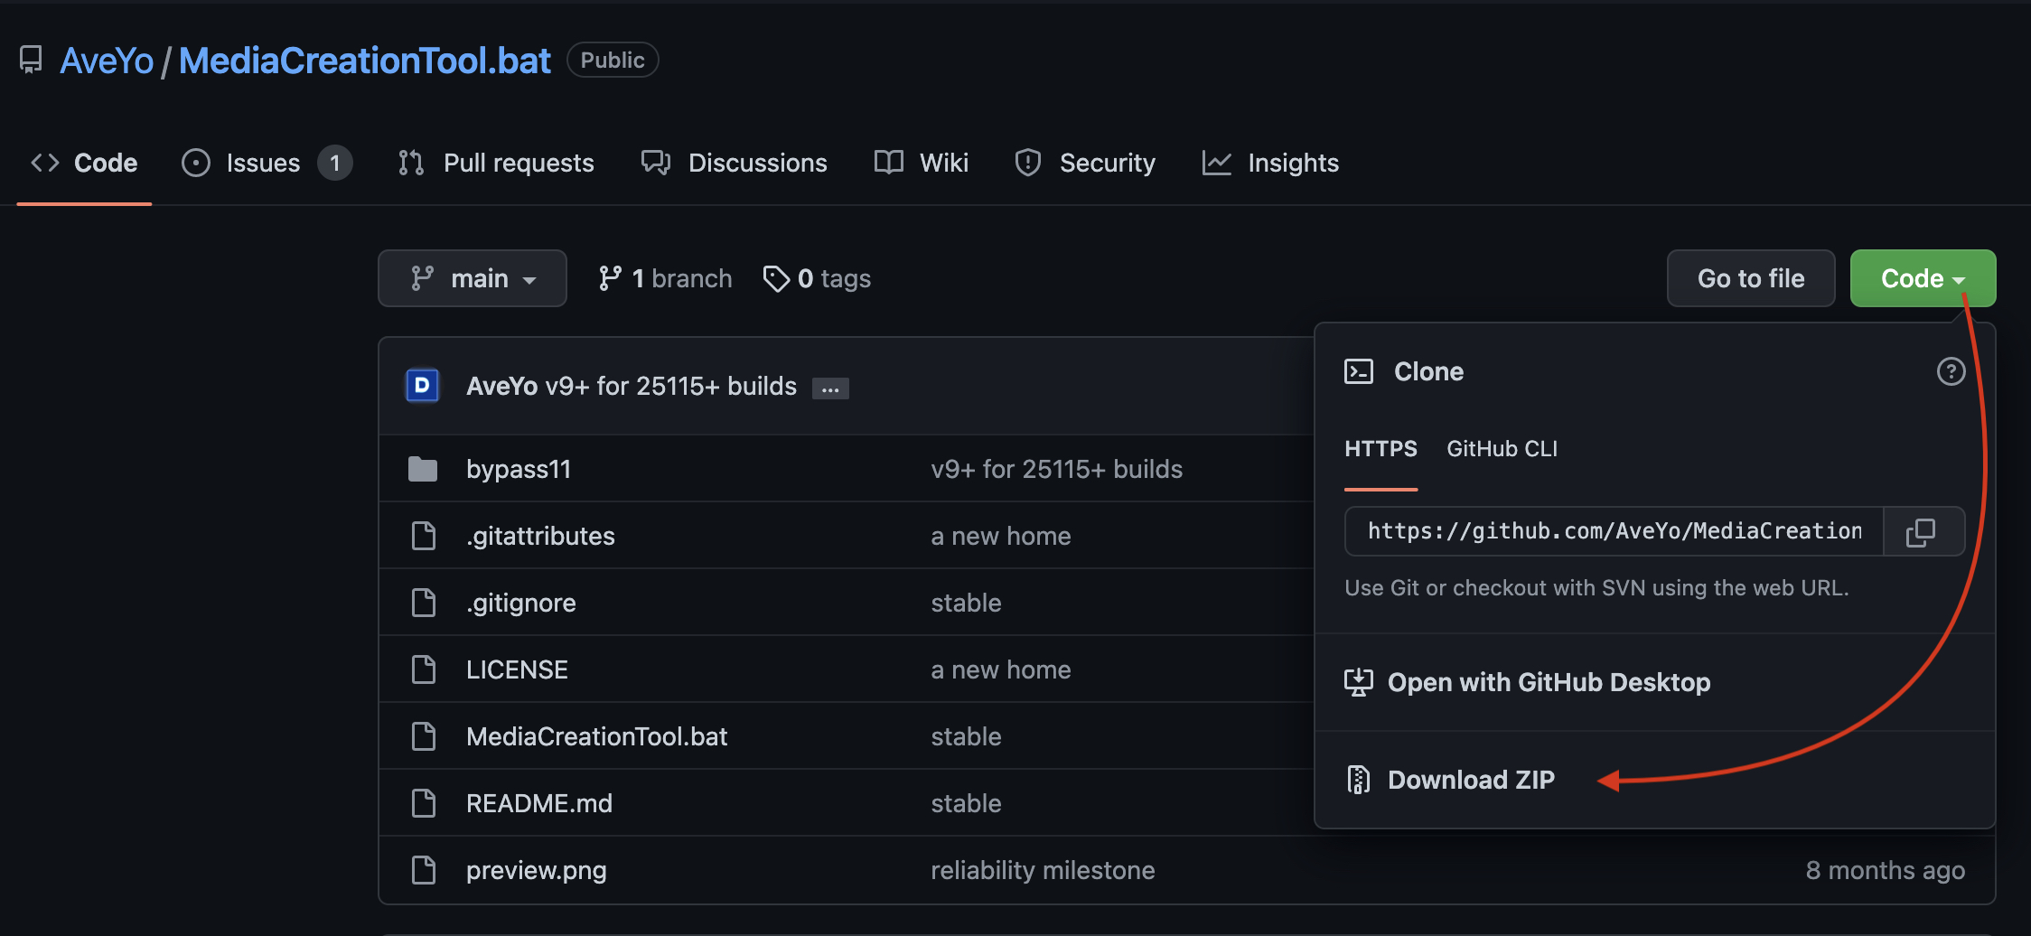Click the bypass11 folder icon
The height and width of the screenshot is (936, 2031).
[x=423, y=469]
